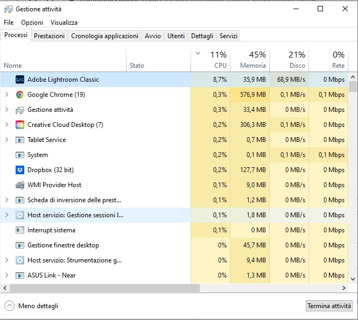Click the System process icon

pyautogui.click(x=20, y=155)
